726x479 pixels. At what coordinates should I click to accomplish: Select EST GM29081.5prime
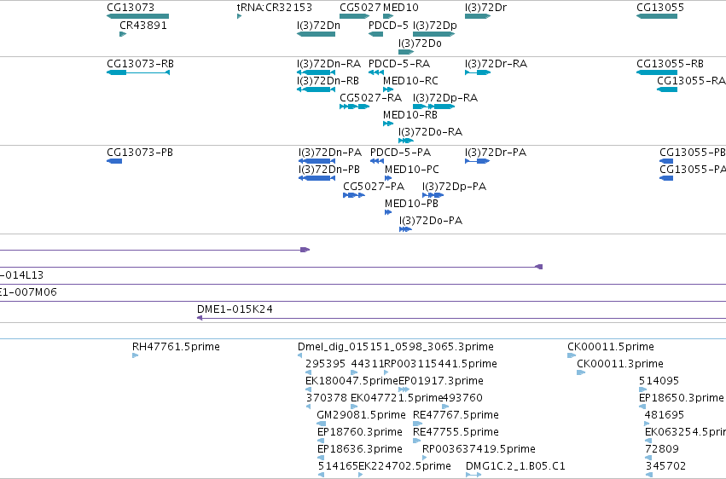pyautogui.click(x=321, y=424)
